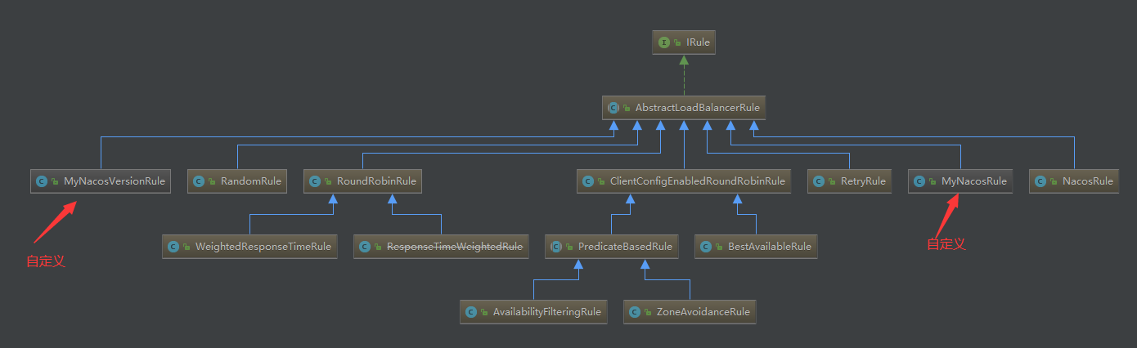Select the strikethrough text ResponseTimeWeightedRule

click(454, 246)
